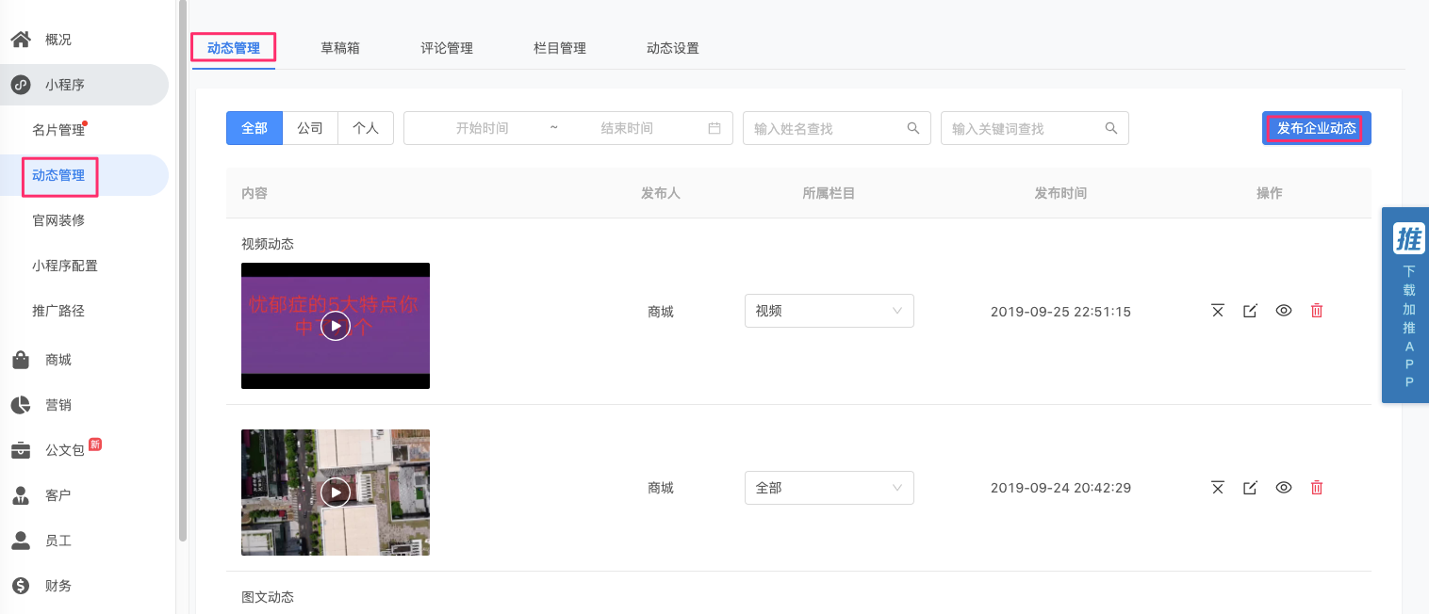Click the 视频动态 label text
1429x614 pixels.
[x=268, y=244]
